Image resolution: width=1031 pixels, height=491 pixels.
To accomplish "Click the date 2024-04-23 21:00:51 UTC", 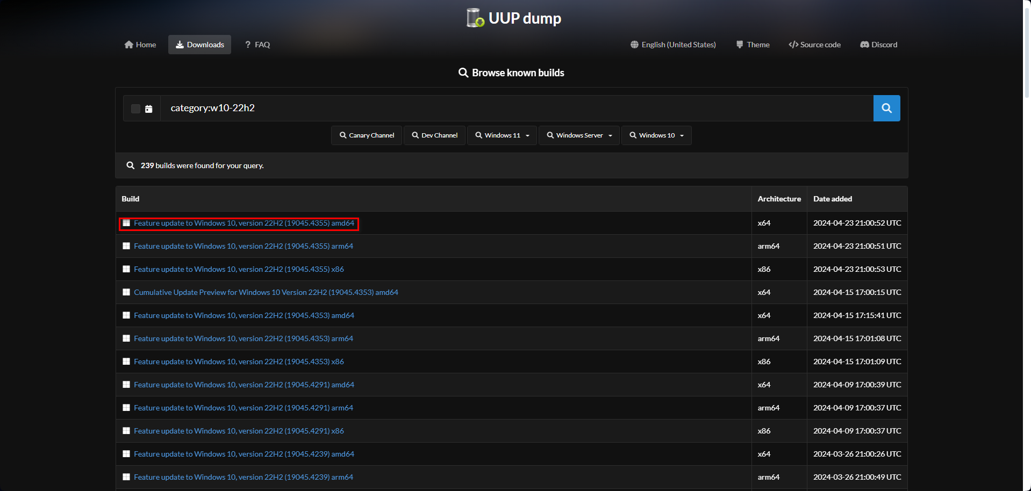I will (857, 246).
